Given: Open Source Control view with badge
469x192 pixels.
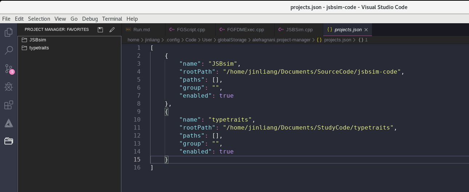Looking at the screenshot, I should [x=9, y=69].
